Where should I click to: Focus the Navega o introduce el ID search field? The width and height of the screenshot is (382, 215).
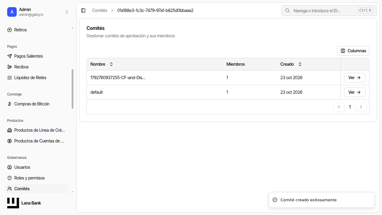click(329, 10)
